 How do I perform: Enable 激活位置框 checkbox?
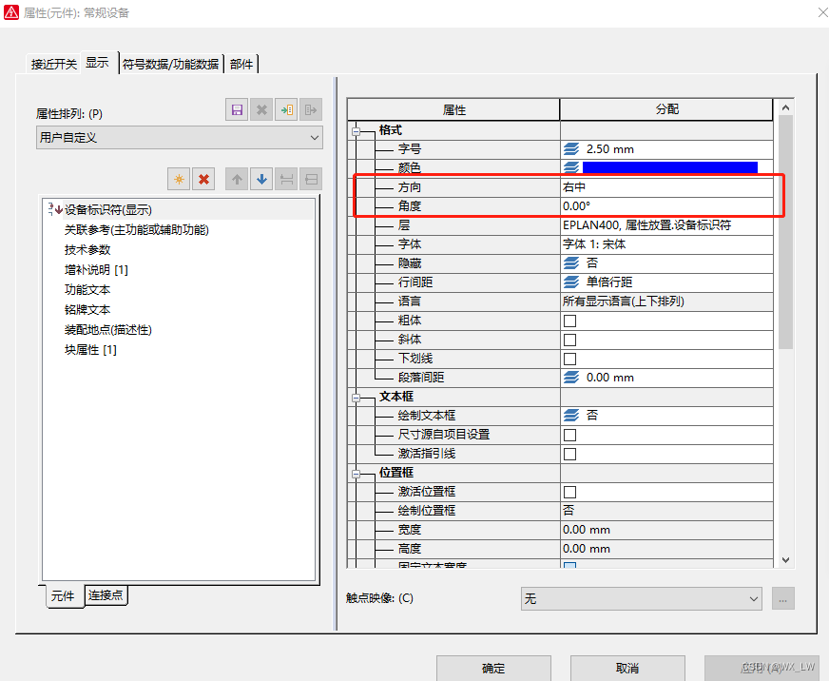570,492
